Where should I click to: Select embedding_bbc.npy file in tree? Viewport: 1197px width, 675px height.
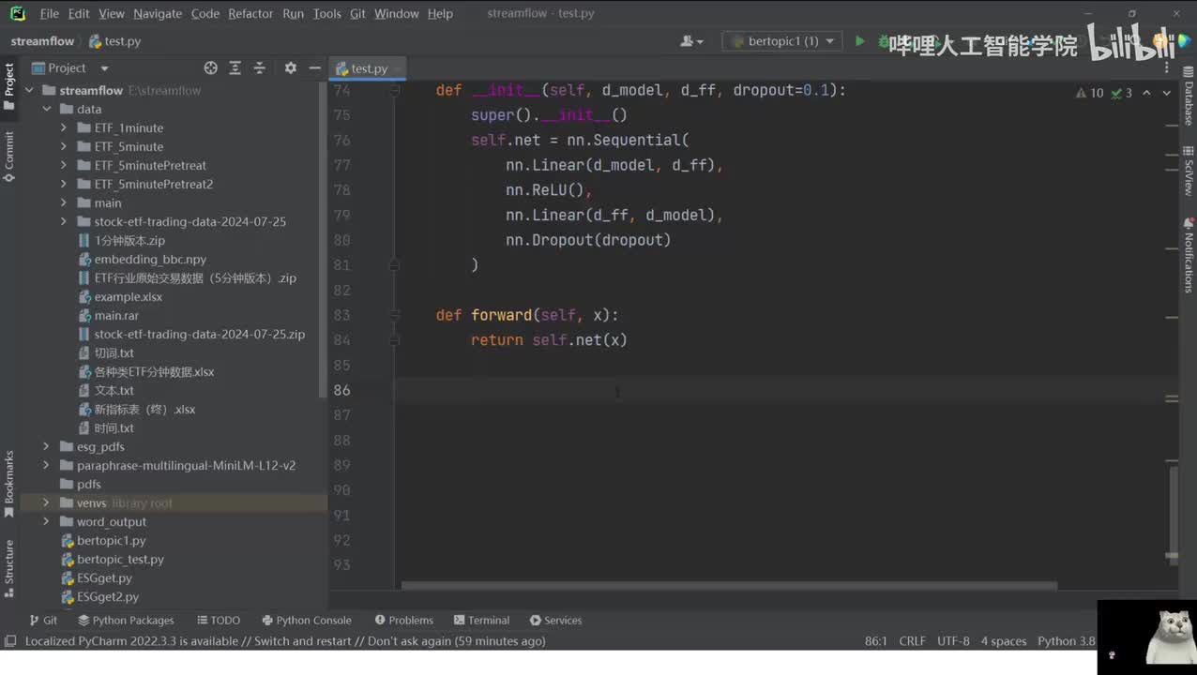(x=150, y=260)
